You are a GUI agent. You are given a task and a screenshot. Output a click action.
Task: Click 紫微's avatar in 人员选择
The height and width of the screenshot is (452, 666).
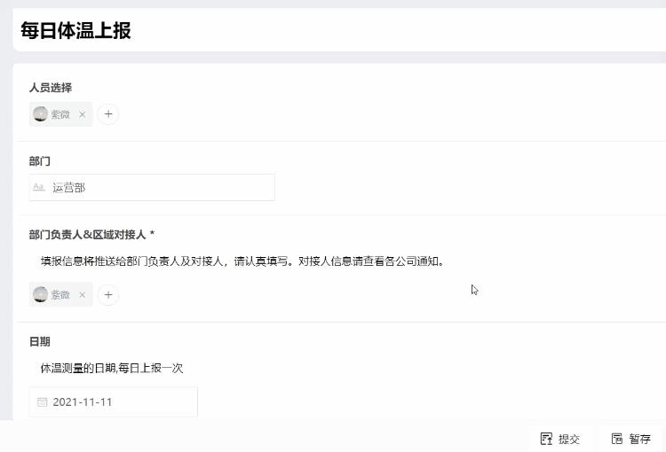pyautogui.click(x=40, y=114)
